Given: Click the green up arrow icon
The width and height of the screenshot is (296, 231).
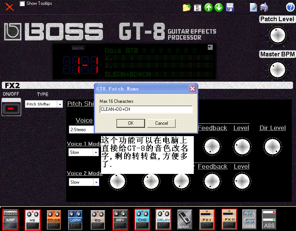Looking at the screenshot, I should (208, 8).
